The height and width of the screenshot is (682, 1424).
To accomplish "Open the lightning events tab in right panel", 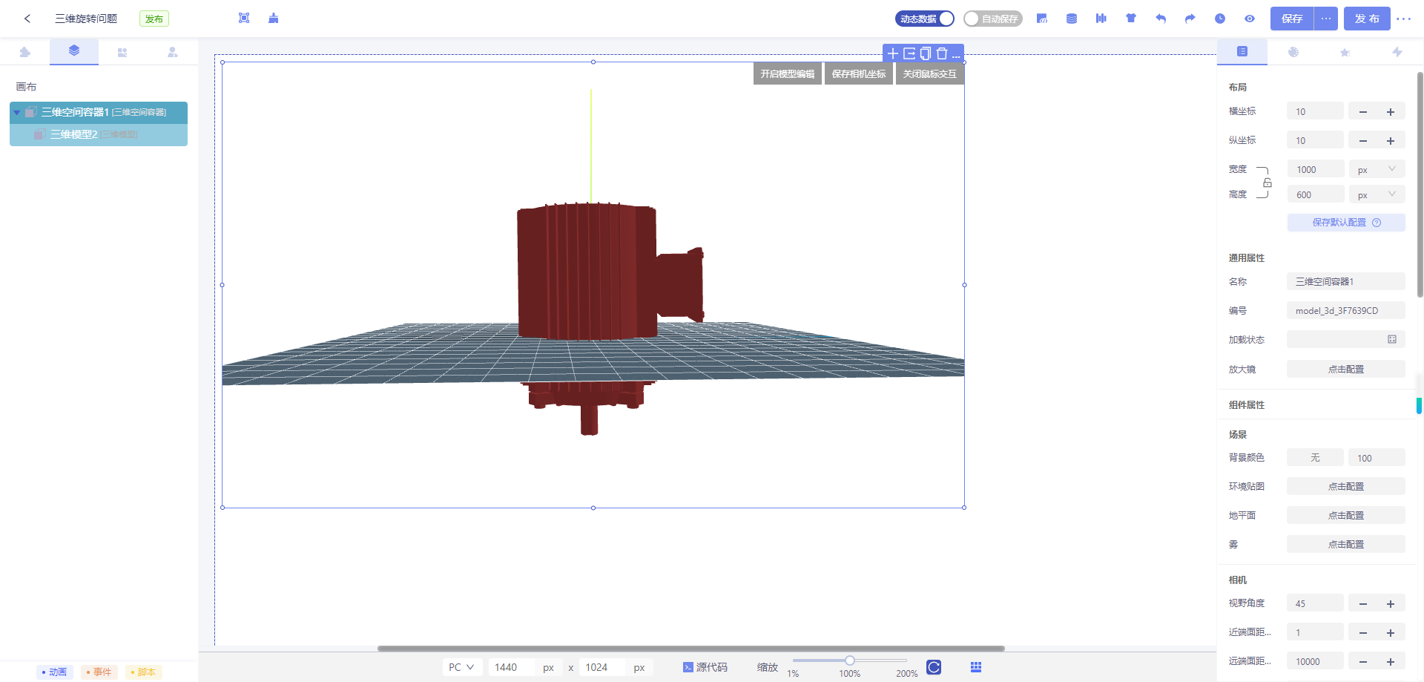I will (x=1397, y=52).
